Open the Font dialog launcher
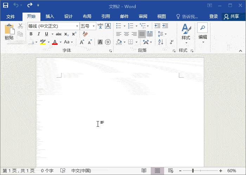This screenshot has width=246, height=175. click(111, 51)
